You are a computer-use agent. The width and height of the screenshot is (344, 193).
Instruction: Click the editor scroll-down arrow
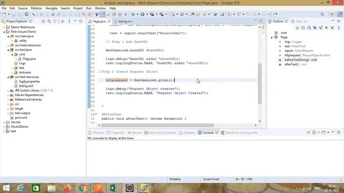260,121
